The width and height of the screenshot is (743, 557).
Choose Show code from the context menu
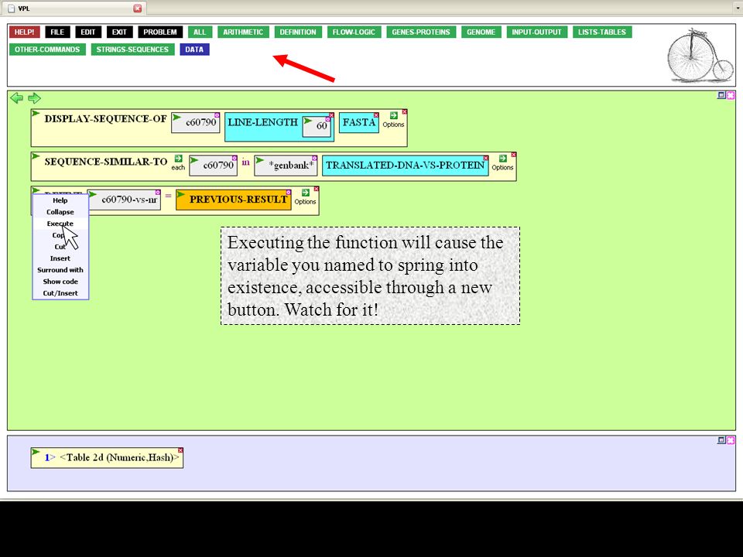[60, 282]
